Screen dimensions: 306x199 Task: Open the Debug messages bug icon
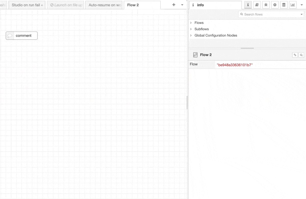[x=266, y=5]
